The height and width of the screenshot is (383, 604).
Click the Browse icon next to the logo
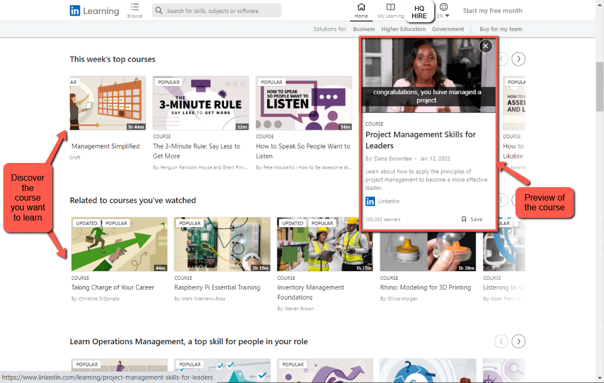pos(134,10)
